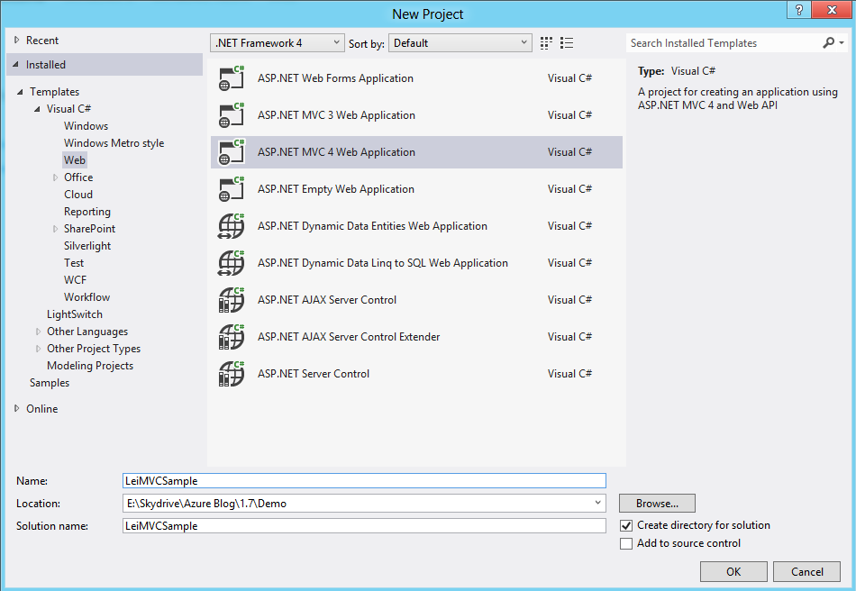The image size is (856, 591).
Task: Open the .NET Framework 4 dropdown
Action: point(278,43)
